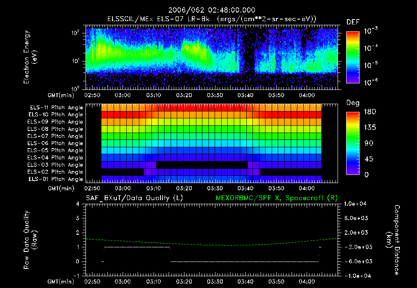Select the ELS-04 Pitch Angle row label
The width and height of the screenshot is (417, 288).
(55, 157)
